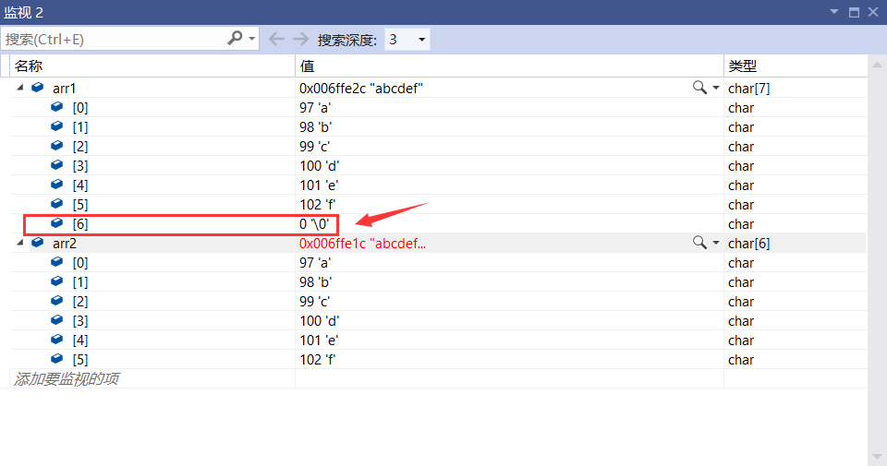Click 添加要监视的项 to add watch item

tap(67, 378)
